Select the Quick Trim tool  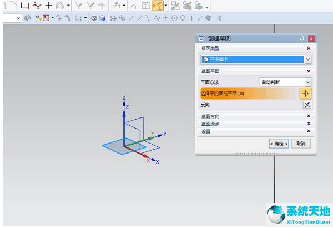[78, 6]
